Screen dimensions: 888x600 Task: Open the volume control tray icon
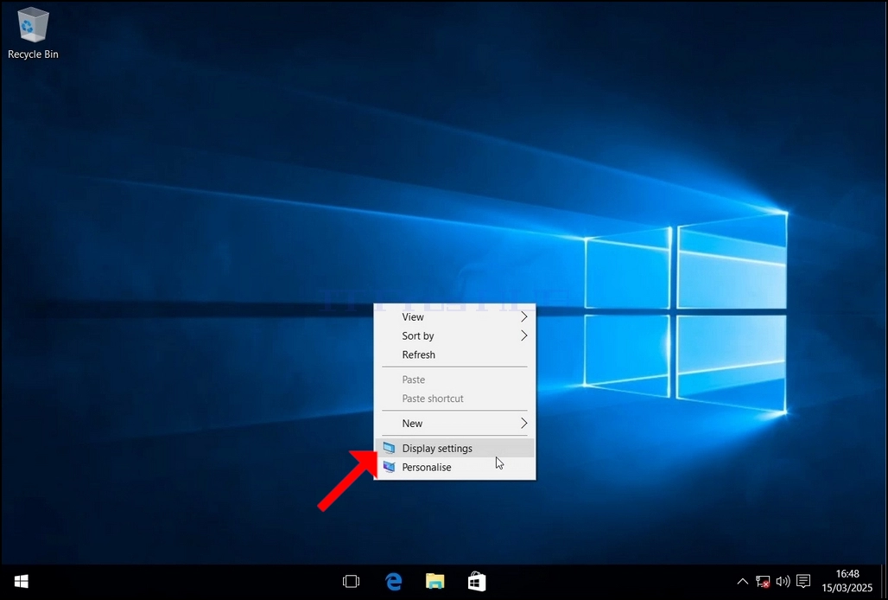[x=783, y=582]
